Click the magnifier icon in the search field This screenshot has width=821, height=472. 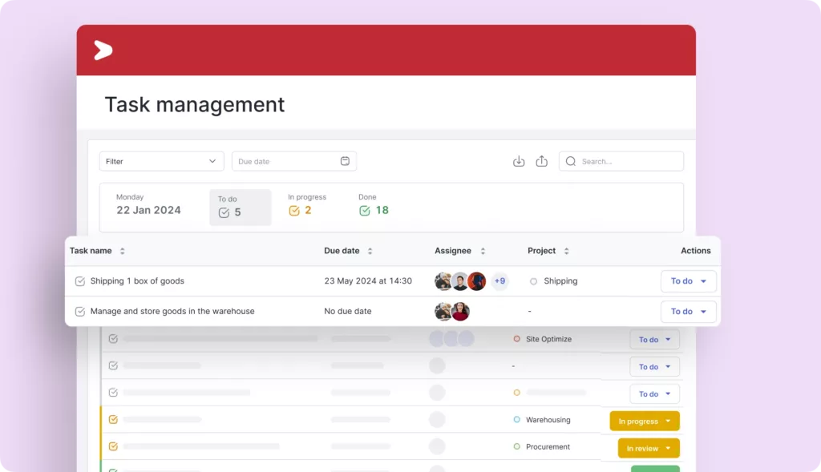[x=570, y=161]
